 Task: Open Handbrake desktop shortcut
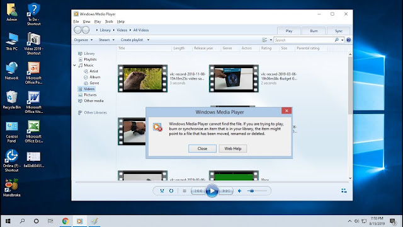11,188
